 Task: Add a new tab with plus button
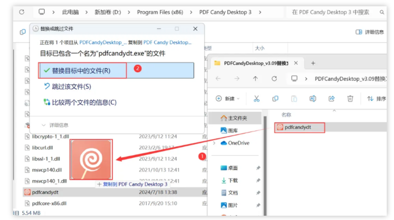[313, 63]
